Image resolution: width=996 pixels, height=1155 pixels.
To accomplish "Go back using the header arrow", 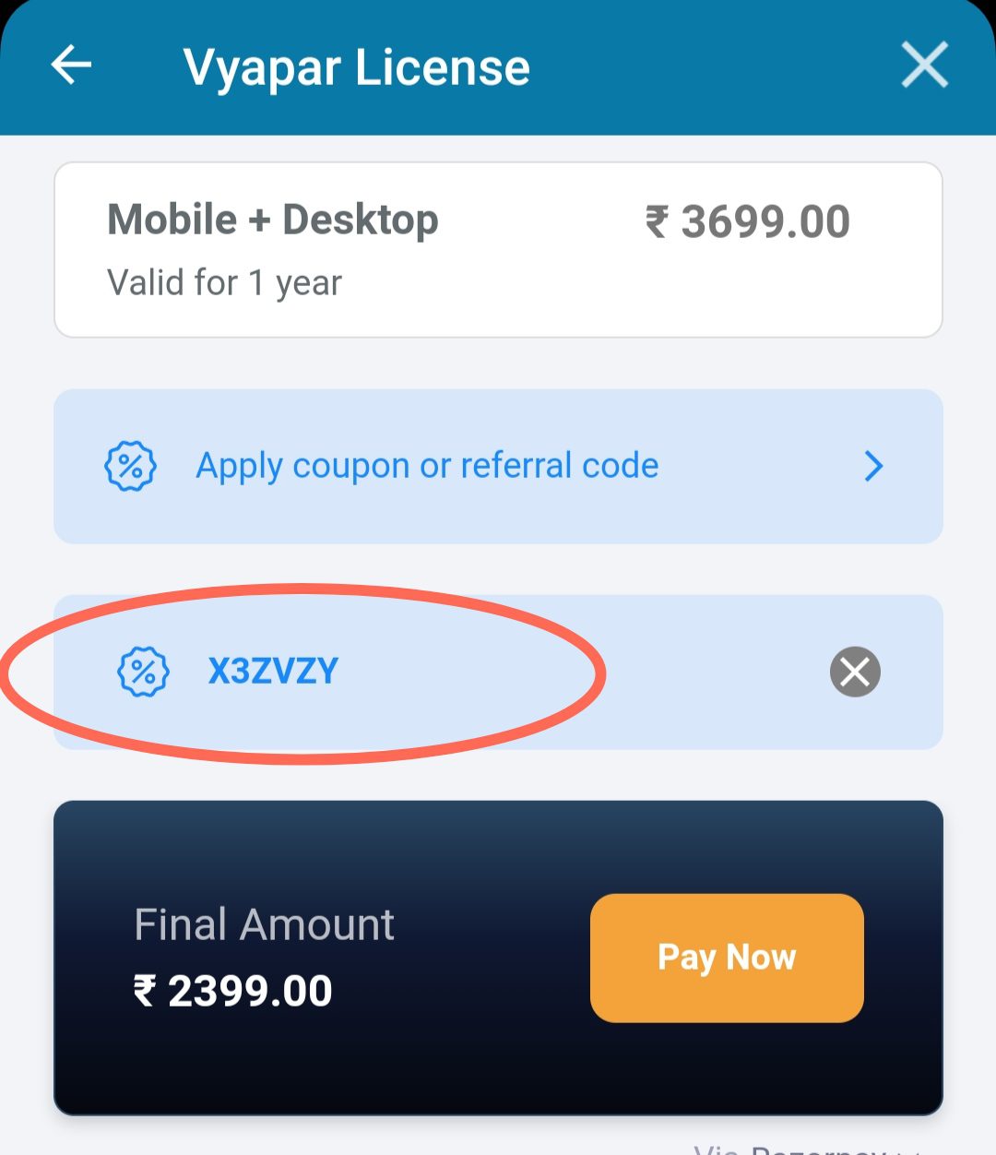I will coord(71,65).
